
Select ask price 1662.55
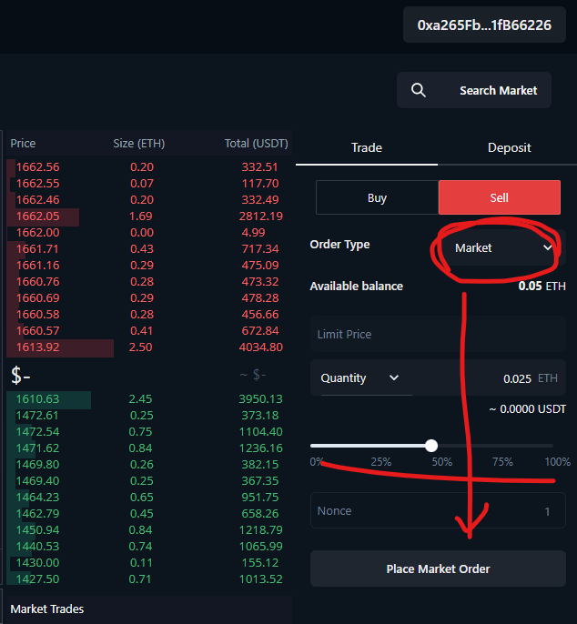[x=37, y=183]
